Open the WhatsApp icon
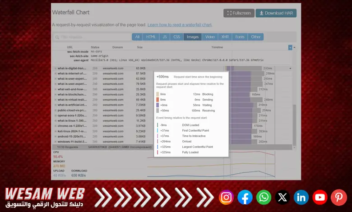This screenshot has width=352, height=212. coord(264,198)
